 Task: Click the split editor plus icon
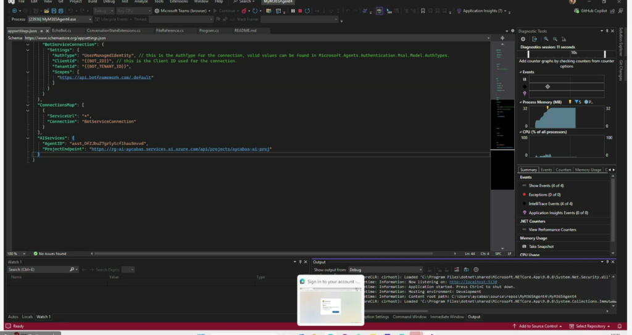coord(502,38)
